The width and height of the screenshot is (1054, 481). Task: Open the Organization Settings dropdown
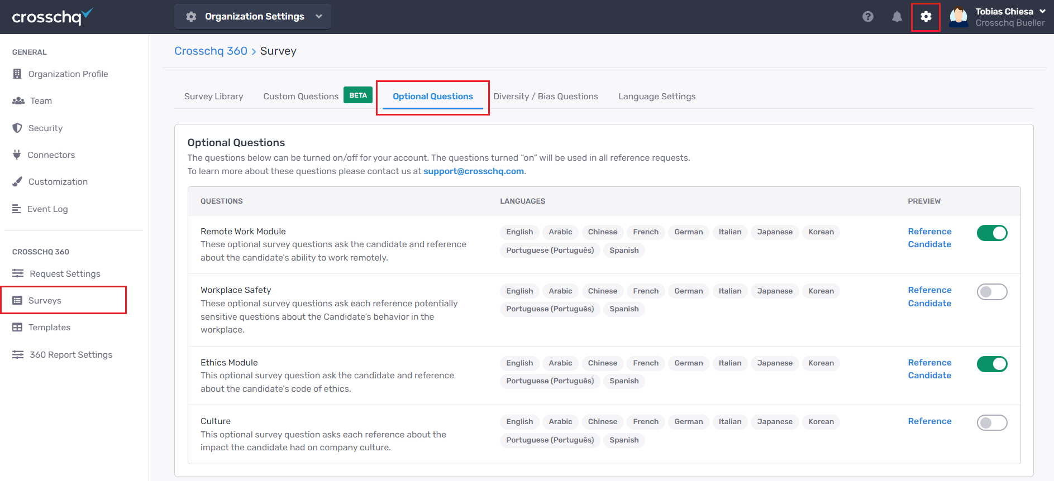252,17
